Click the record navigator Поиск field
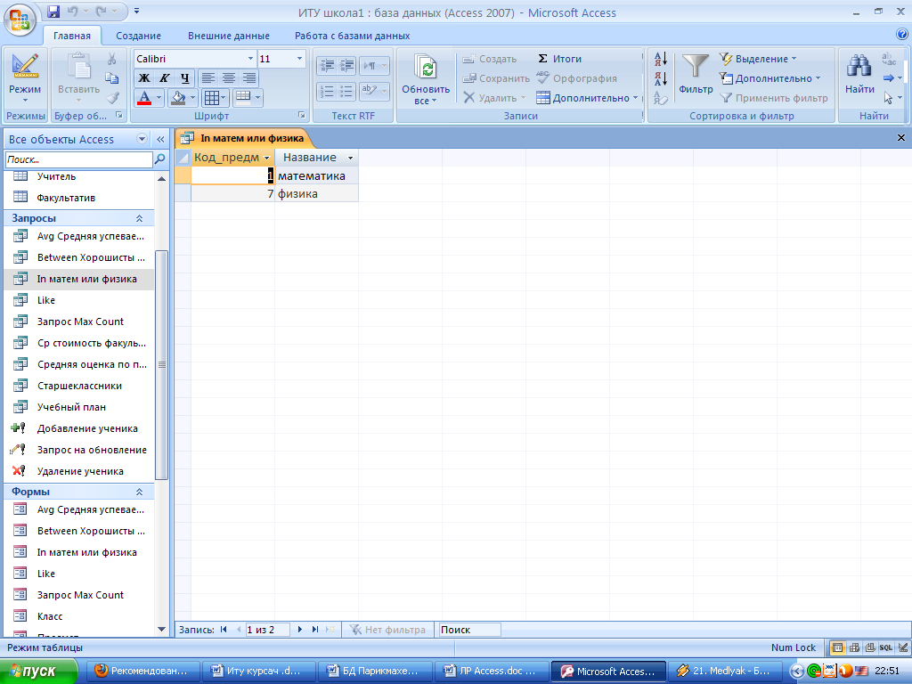This screenshot has height=684, width=912. click(x=470, y=630)
